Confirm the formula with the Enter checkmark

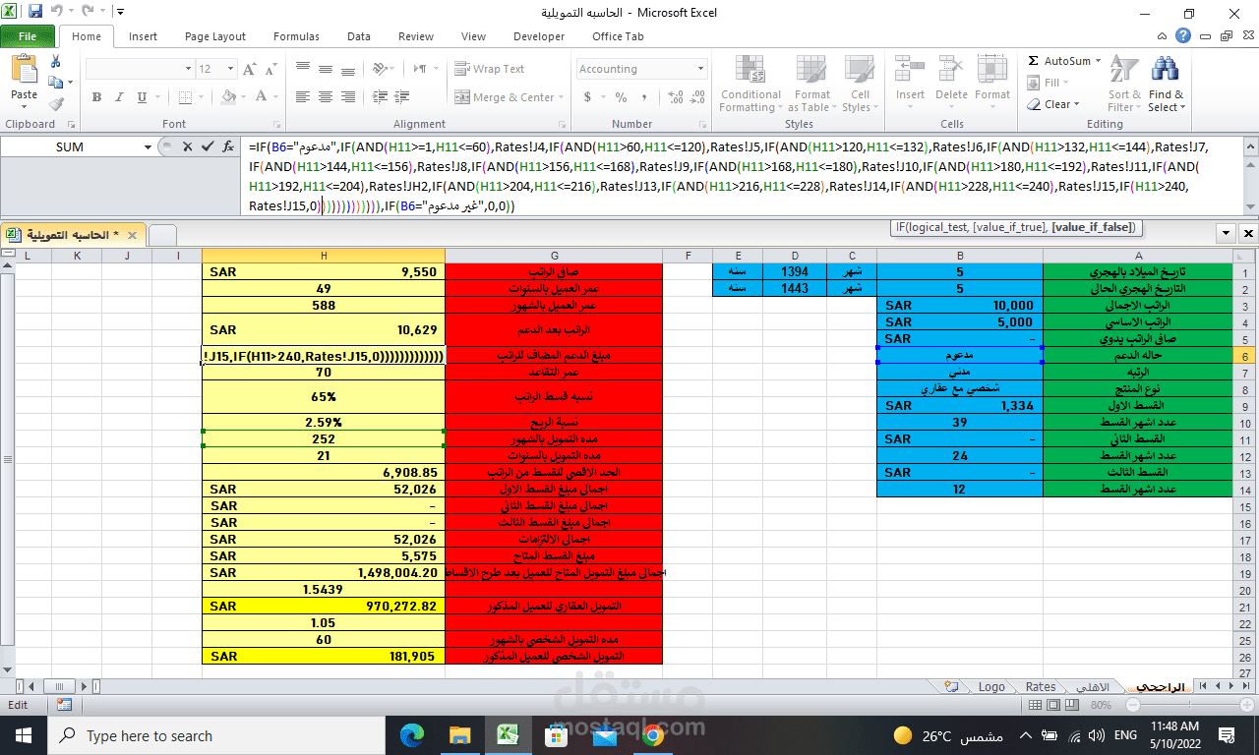point(207,146)
